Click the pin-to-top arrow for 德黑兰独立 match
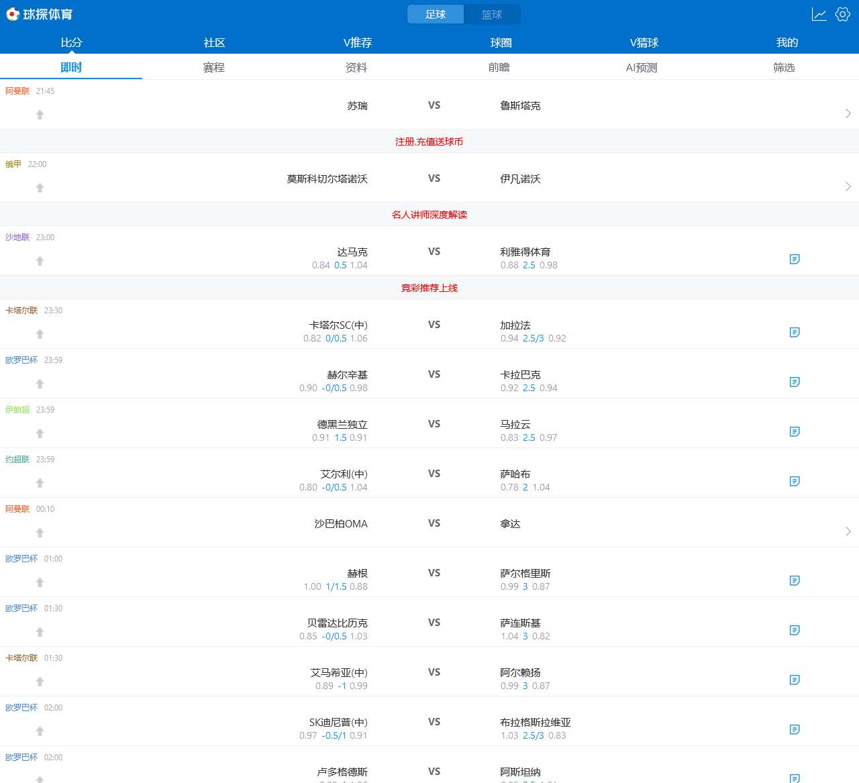This screenshot has width=859, height=783. tap(40, 433)
